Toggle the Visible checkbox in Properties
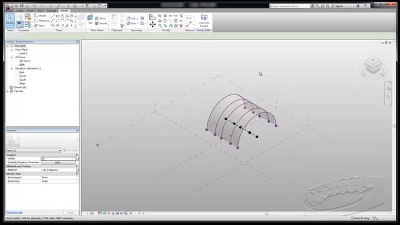This screenshot has height=225, width=400. click(43, 159)
